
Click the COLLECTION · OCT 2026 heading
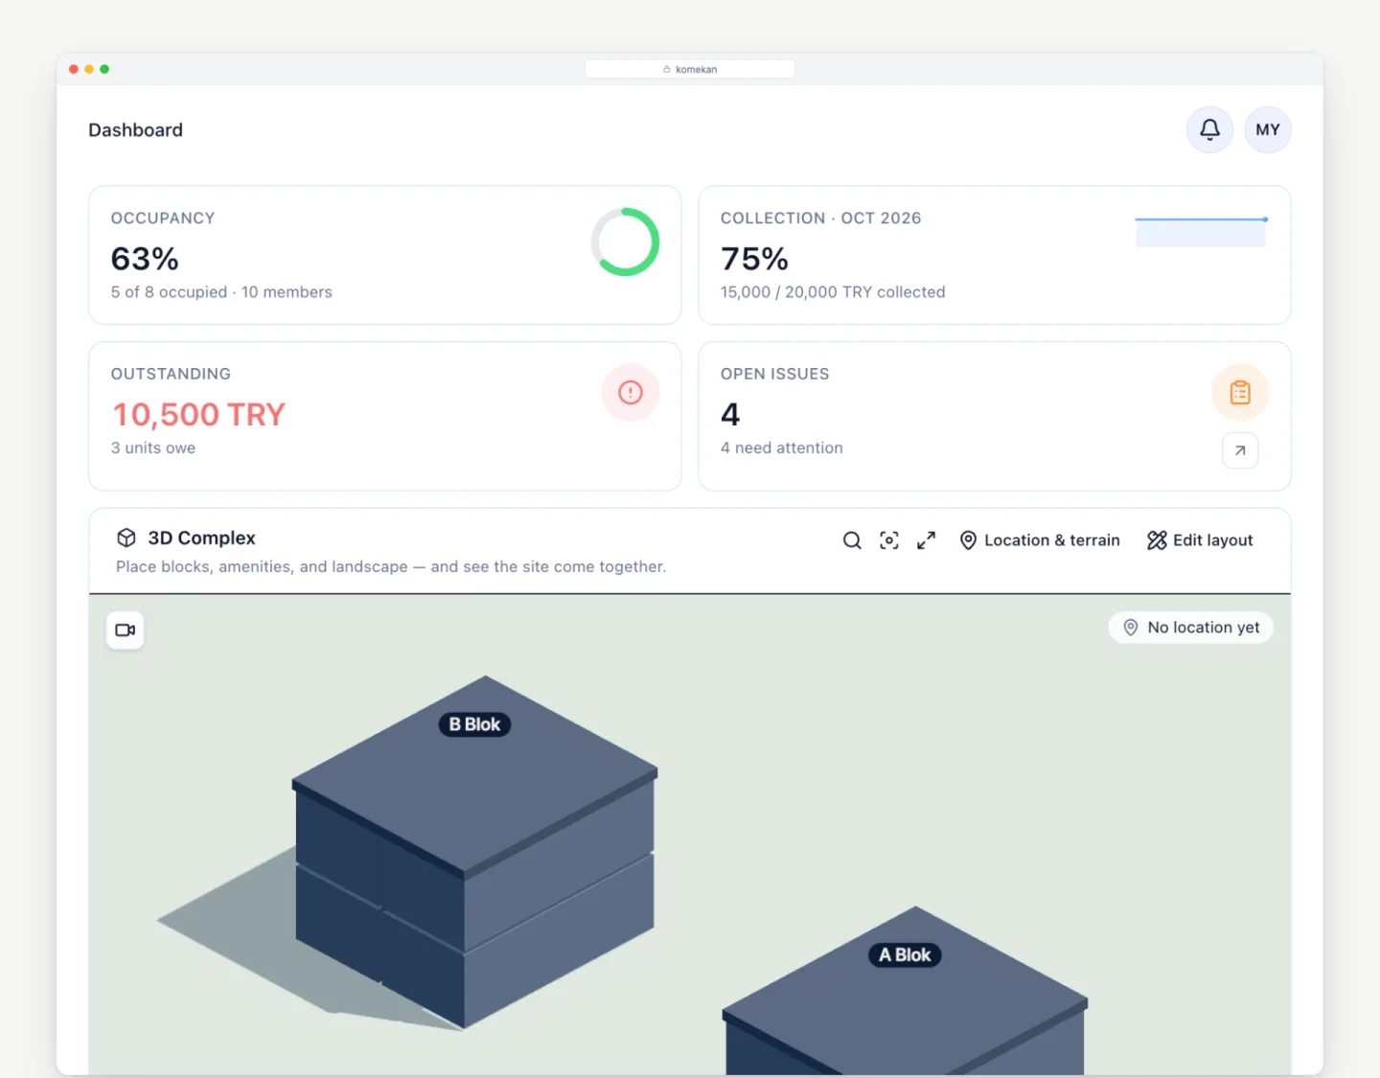(821, 218)
